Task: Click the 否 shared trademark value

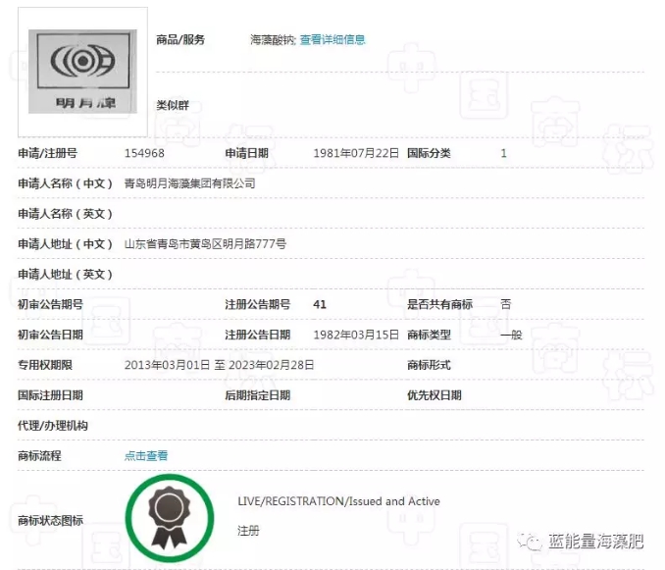Action: click(x=506, y=304)
